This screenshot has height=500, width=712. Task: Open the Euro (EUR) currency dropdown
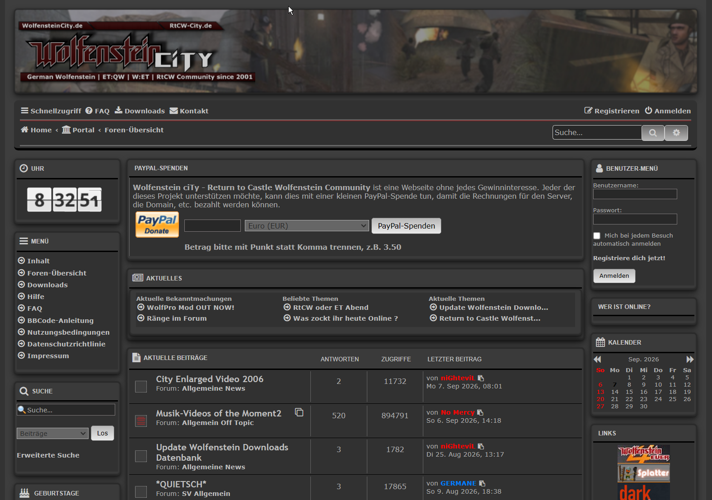[307, 226]
